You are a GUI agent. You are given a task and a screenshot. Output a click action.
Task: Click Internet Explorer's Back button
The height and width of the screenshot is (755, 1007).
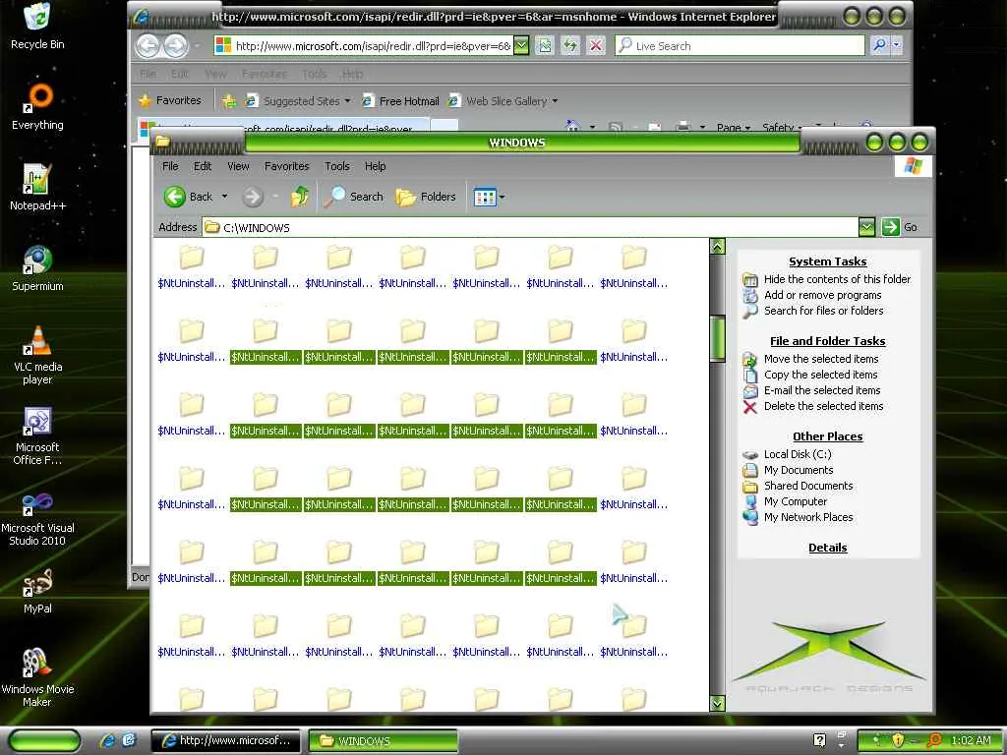[148, 45]
